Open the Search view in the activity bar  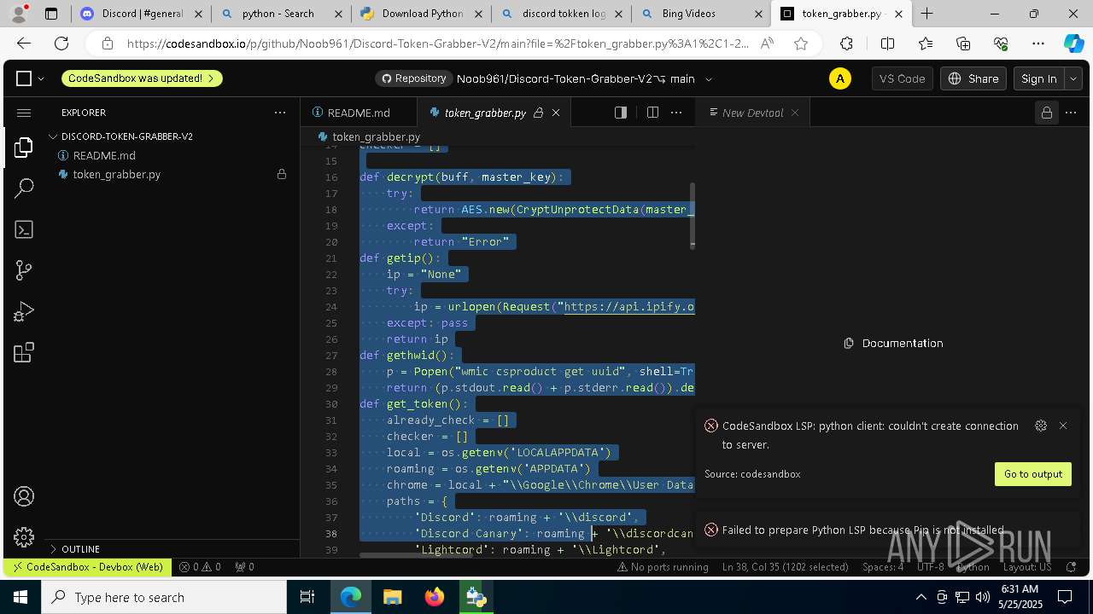(24, 188)
